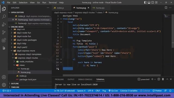Screen dimensions: 174x98
Task: Click the Explorer more actions ellipsis
Action: click(x=48, y=8)
